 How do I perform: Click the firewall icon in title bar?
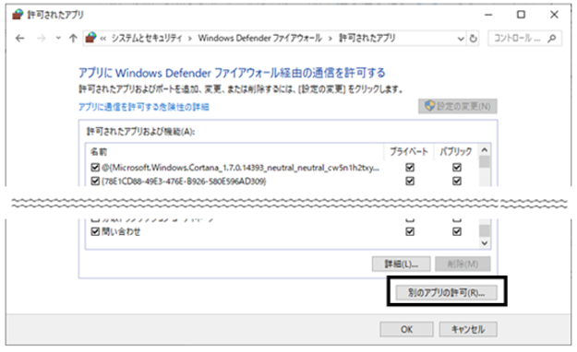[x=18, y=15]
